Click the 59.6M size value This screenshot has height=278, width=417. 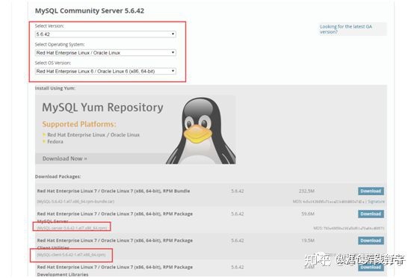point(308,214)
